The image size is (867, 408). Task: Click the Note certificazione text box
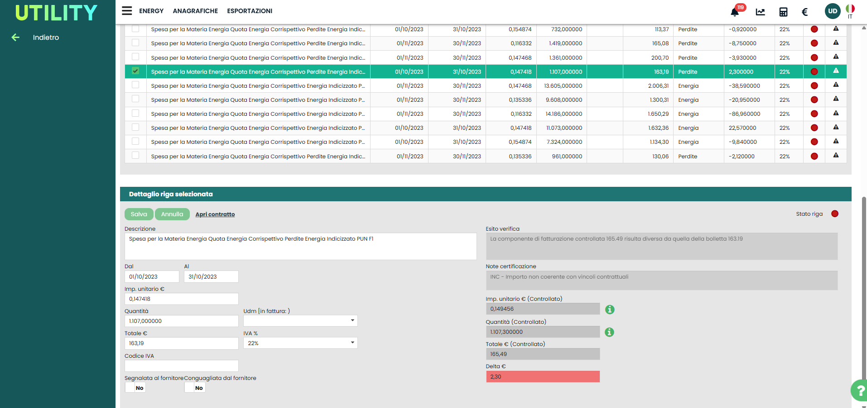coord(661,280)
